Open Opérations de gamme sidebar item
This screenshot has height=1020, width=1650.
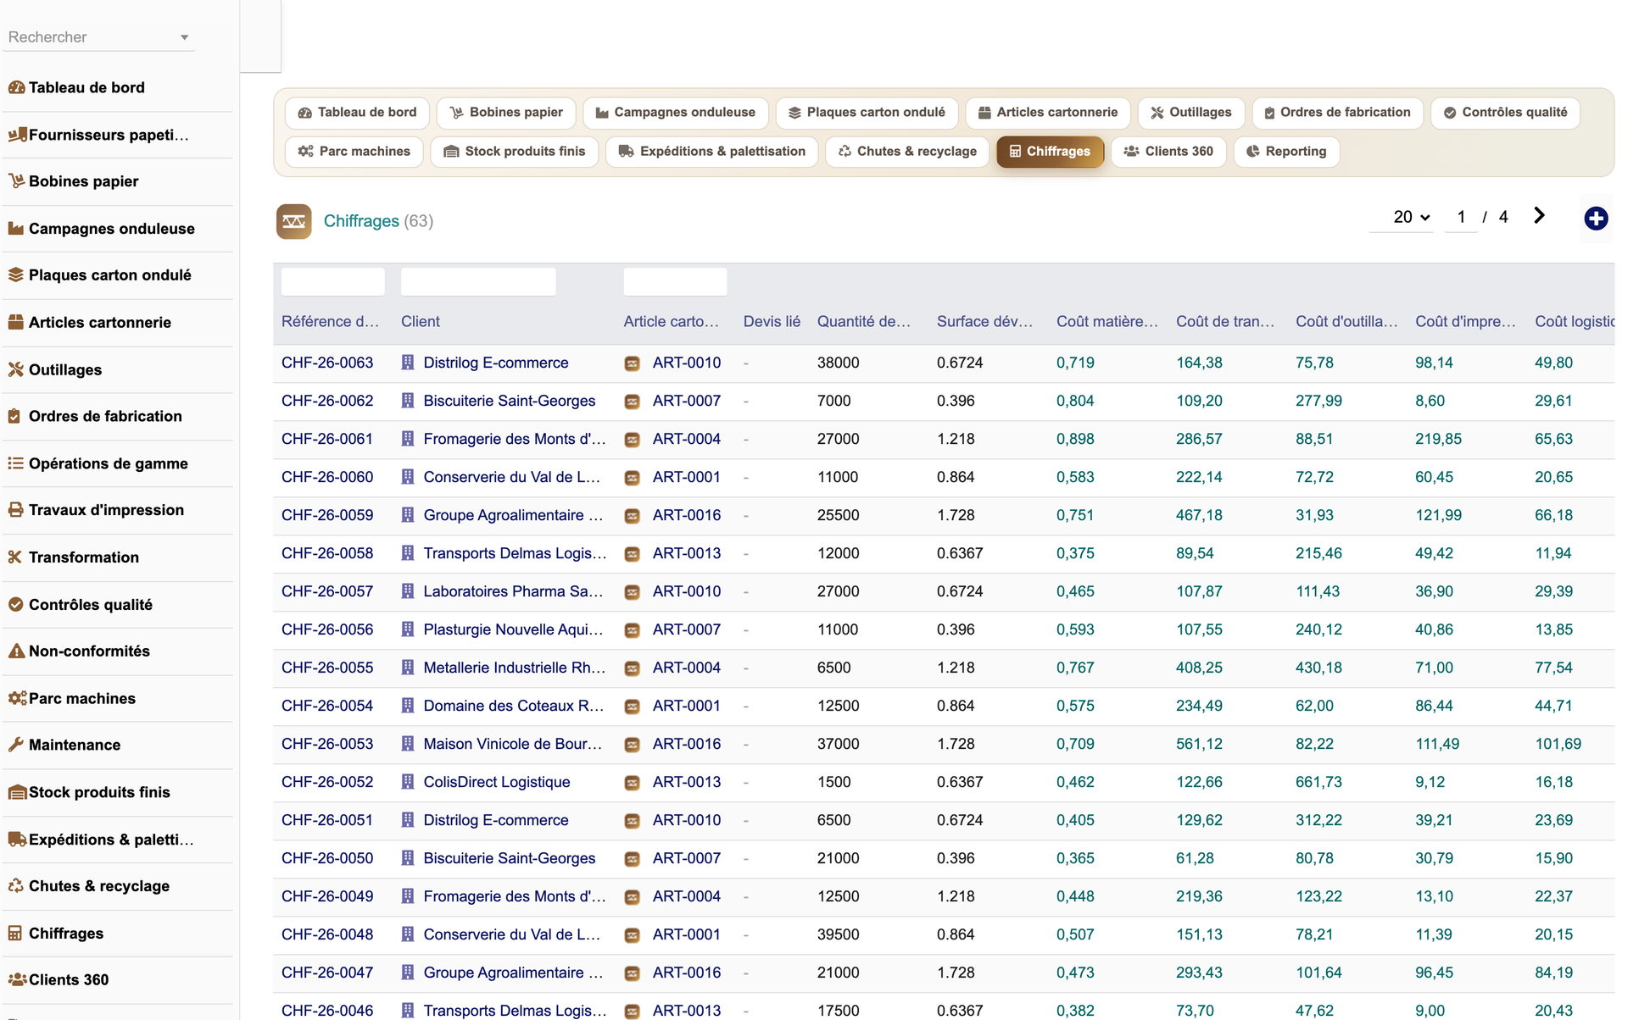pos(117,464)
